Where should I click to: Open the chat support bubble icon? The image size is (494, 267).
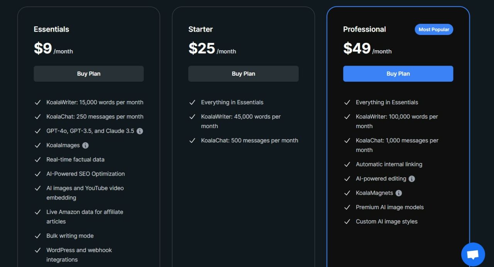(472, 254)
